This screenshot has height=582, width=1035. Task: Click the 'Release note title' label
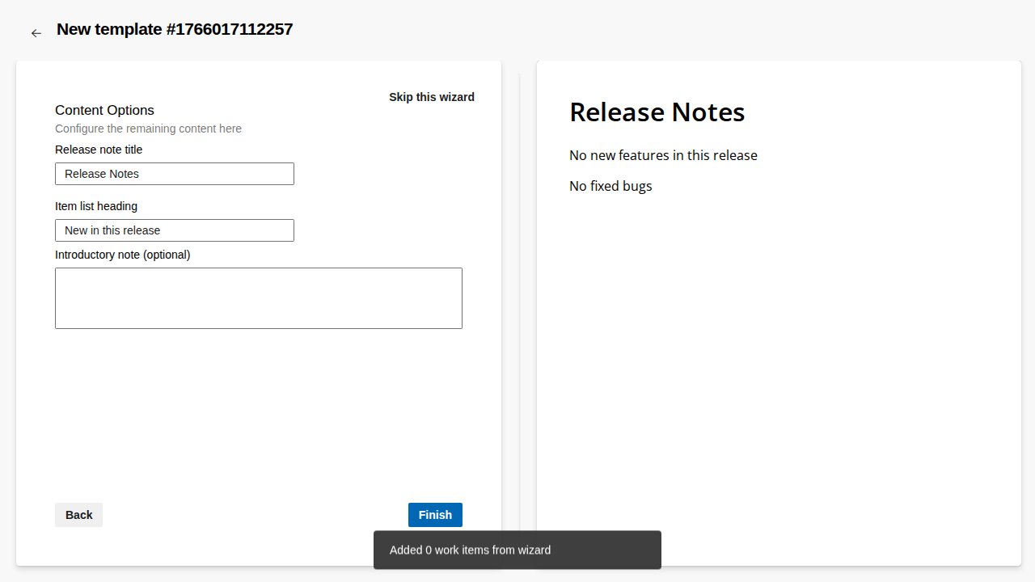[99, 150]
